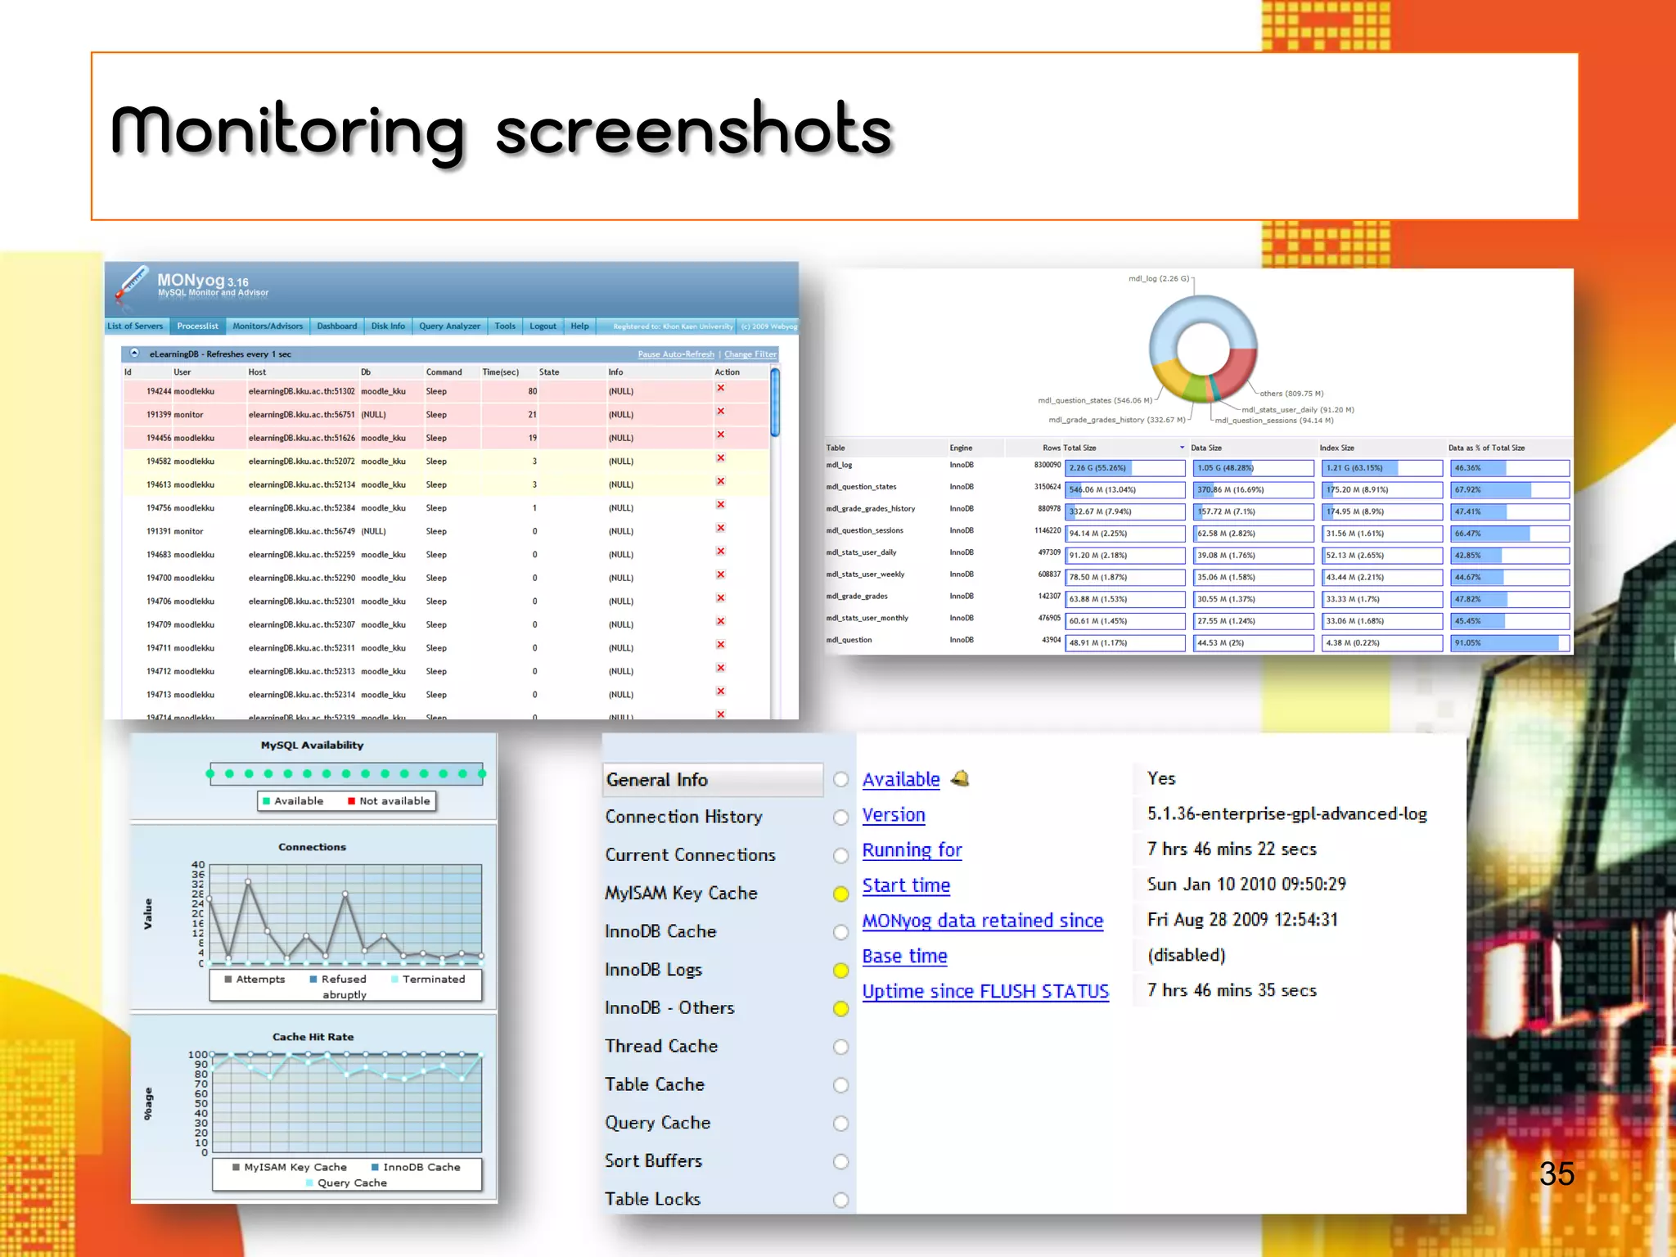The image size is (1676, 1257).
Task: Click the alert bell next to Available
Action: 960,778
